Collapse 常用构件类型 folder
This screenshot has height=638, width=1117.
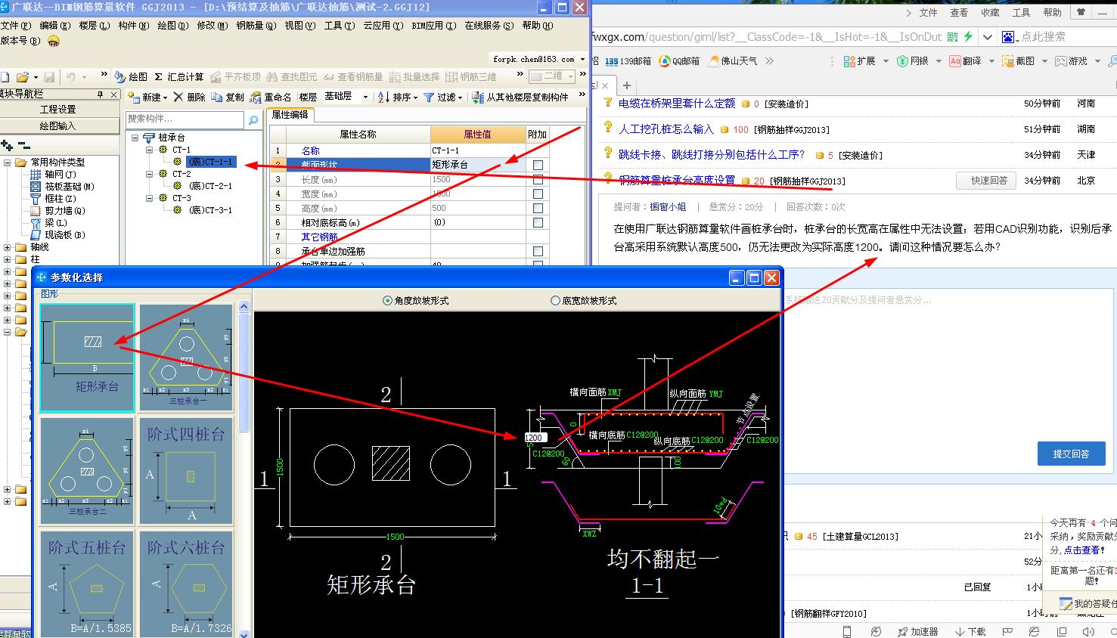(x=8, y=163)
